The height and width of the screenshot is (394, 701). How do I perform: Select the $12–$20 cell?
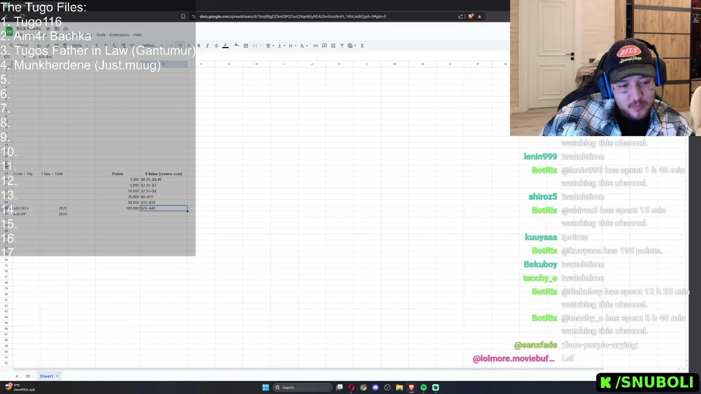point(164,202)
